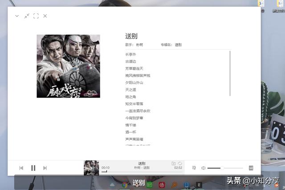Close the player with the X icon
Image resolution: width=285 pixels, height=190 pixels.
click(x=45, y=16)
